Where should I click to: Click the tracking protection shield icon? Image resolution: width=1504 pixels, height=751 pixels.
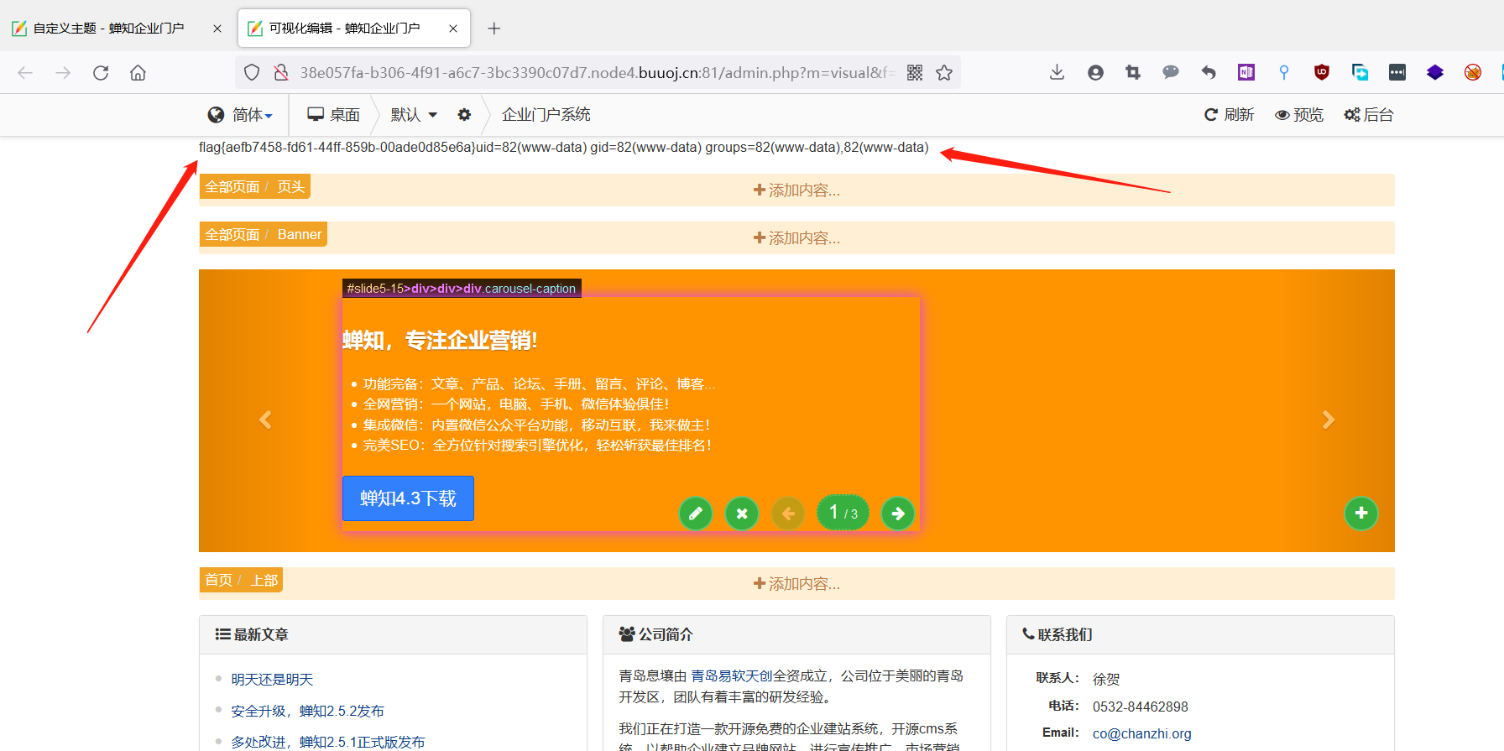(252, 73)
